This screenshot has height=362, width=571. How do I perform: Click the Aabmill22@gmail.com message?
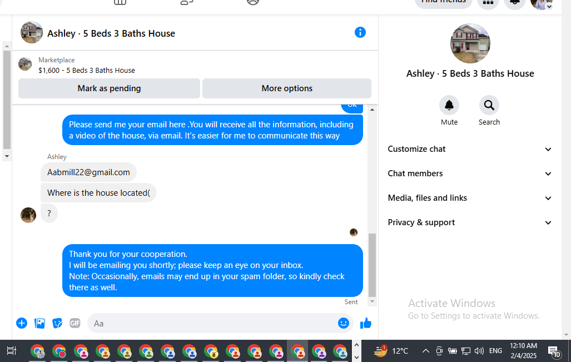coord(88,172)
